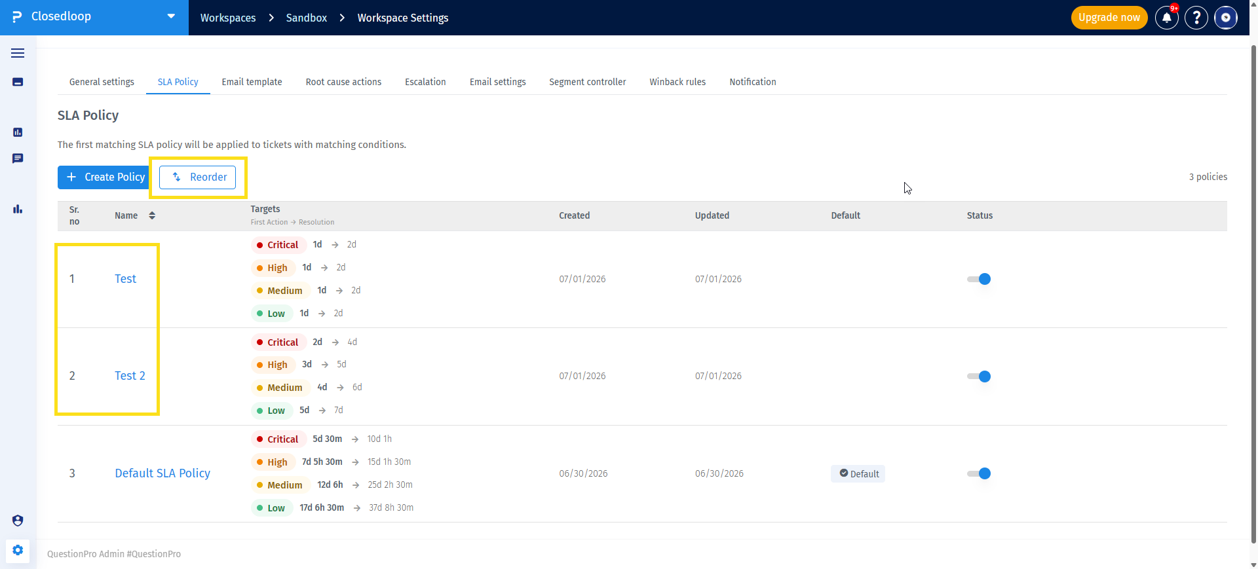Click the Targets column header
The image size is (1258, 569).
pos(265,209)
